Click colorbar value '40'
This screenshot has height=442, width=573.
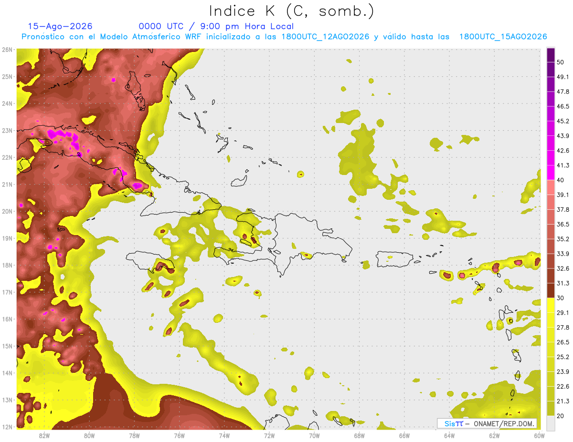561,180
